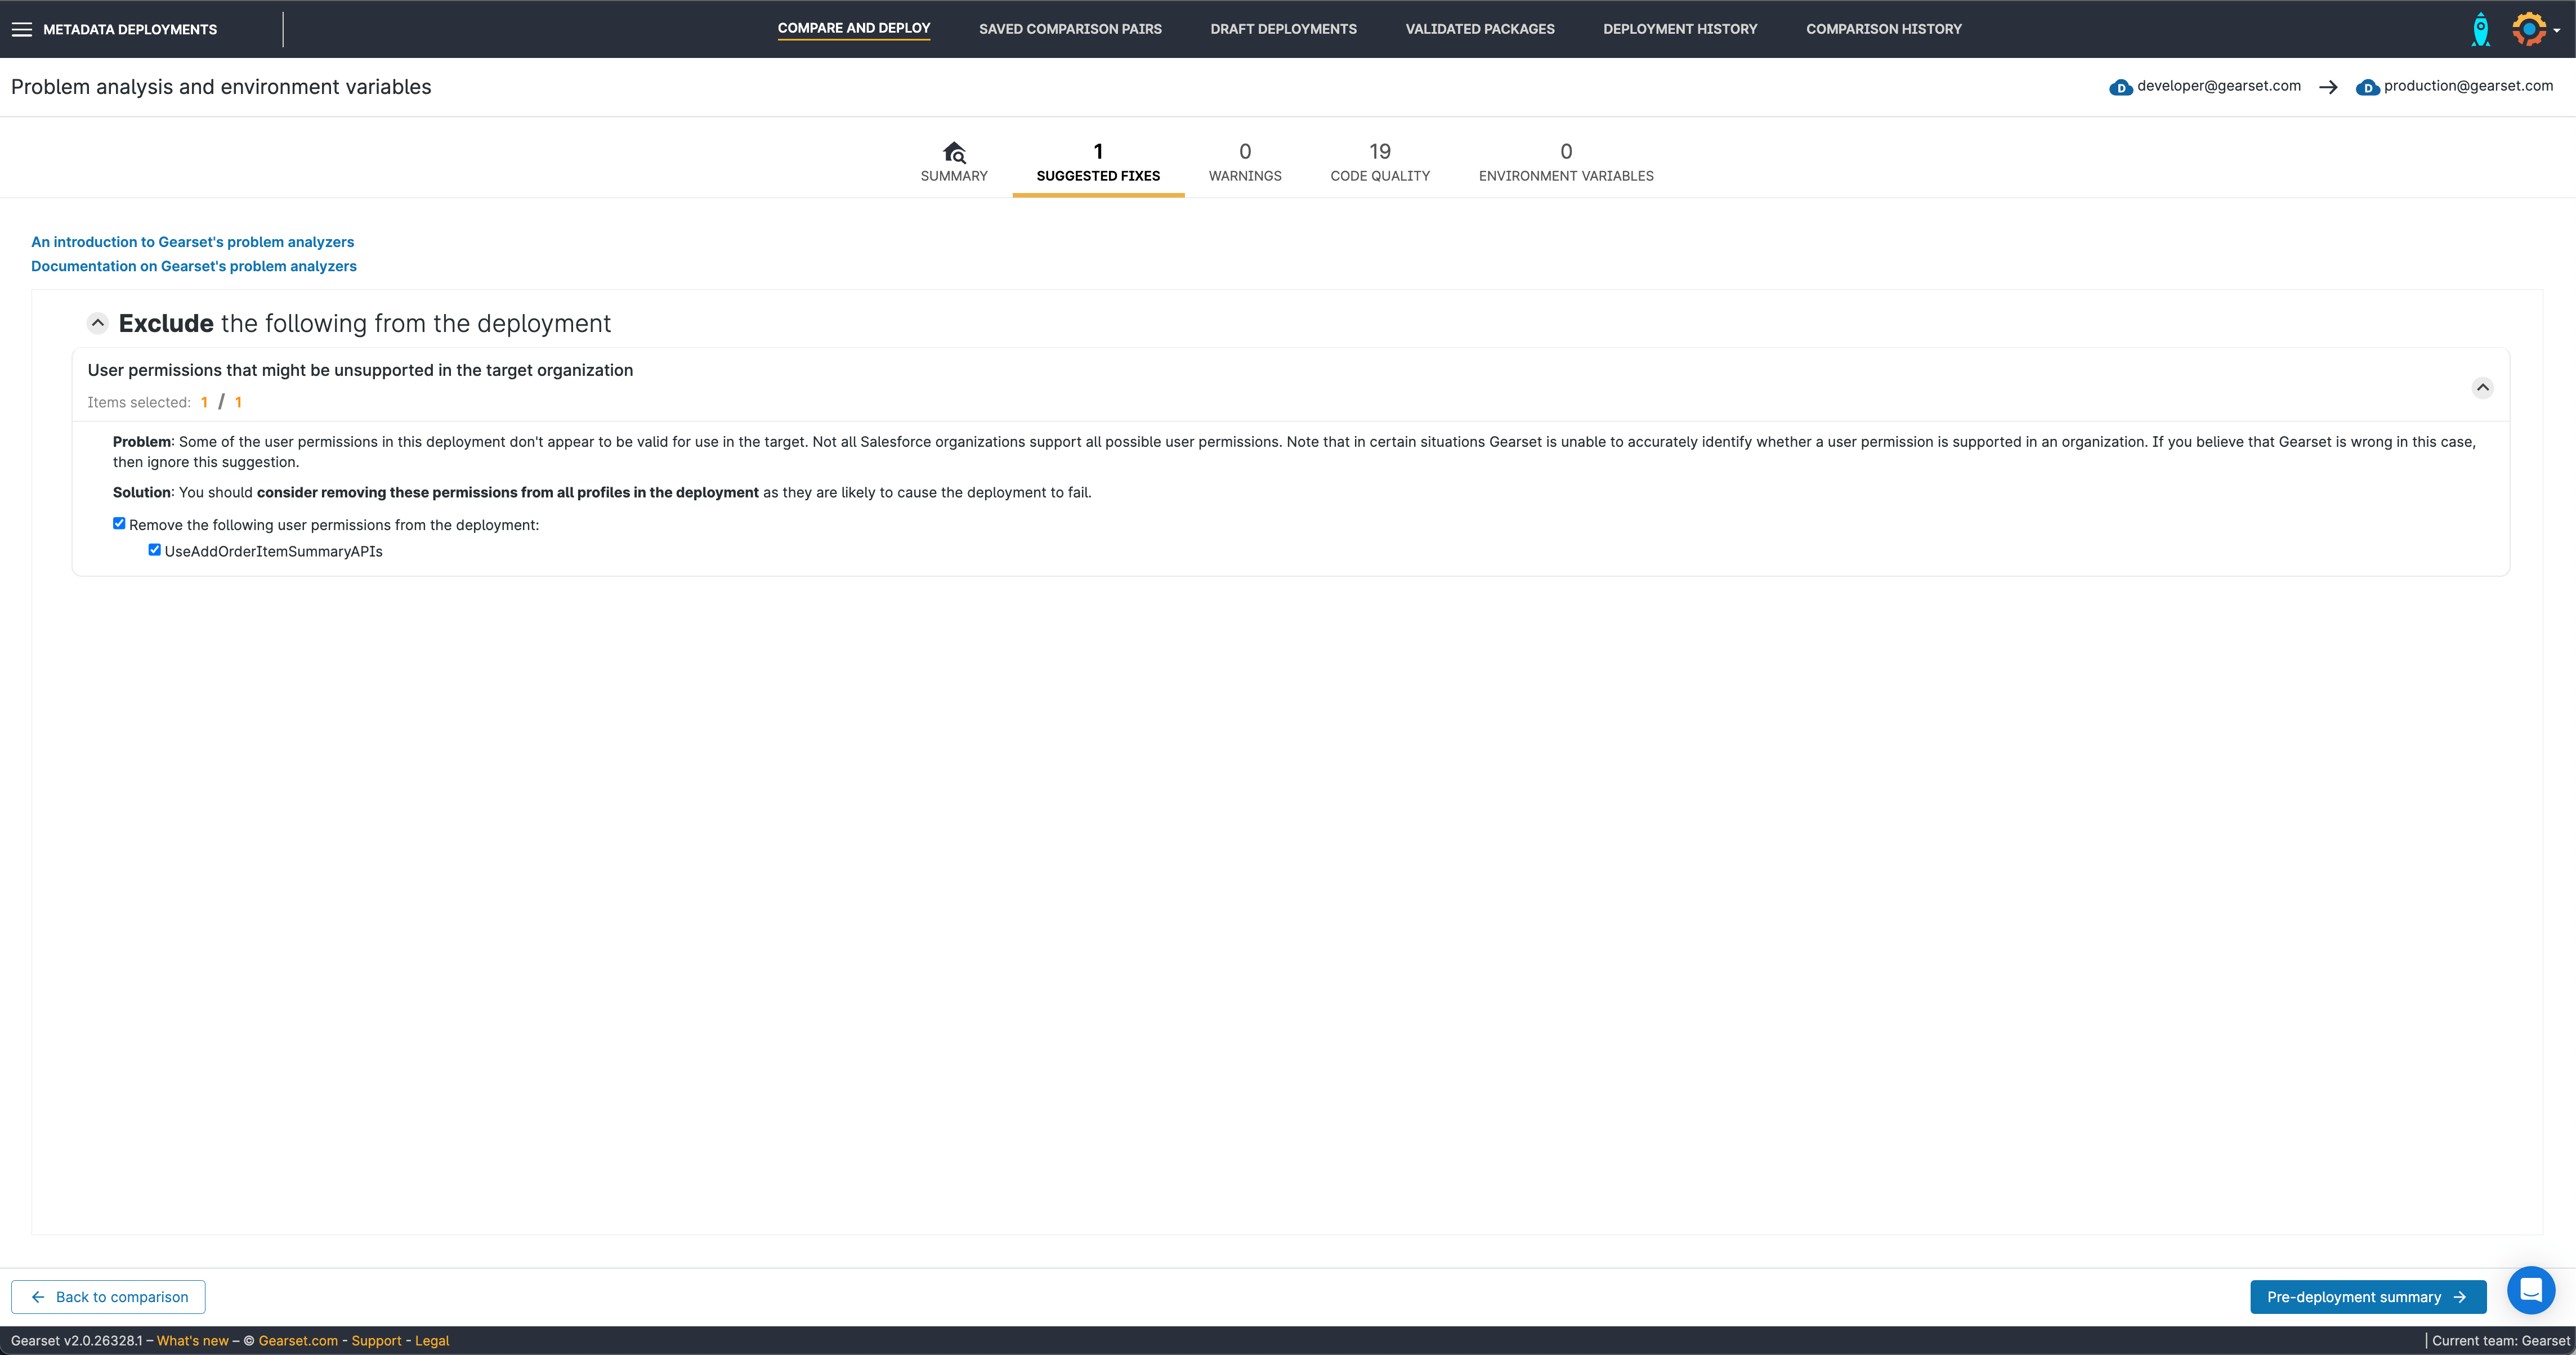2576x1355 pixels.
Task: Open 'Documentation on Gearset's problem analyzers'
Action: (x=193, y=266)
